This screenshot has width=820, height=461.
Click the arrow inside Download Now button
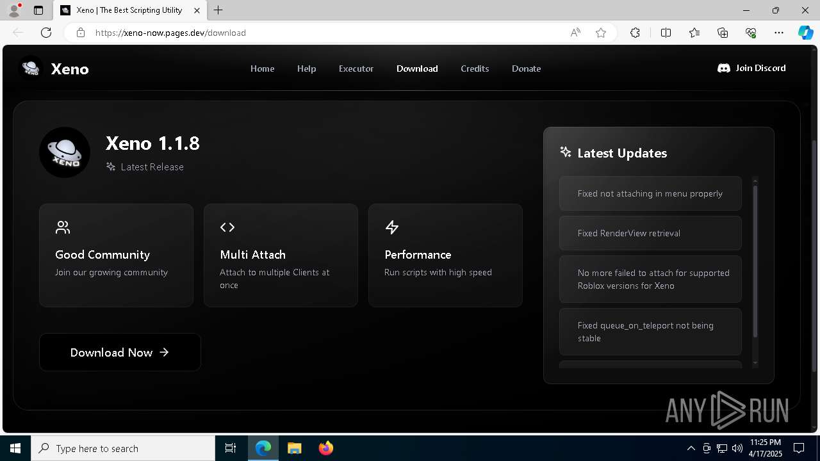164,352
